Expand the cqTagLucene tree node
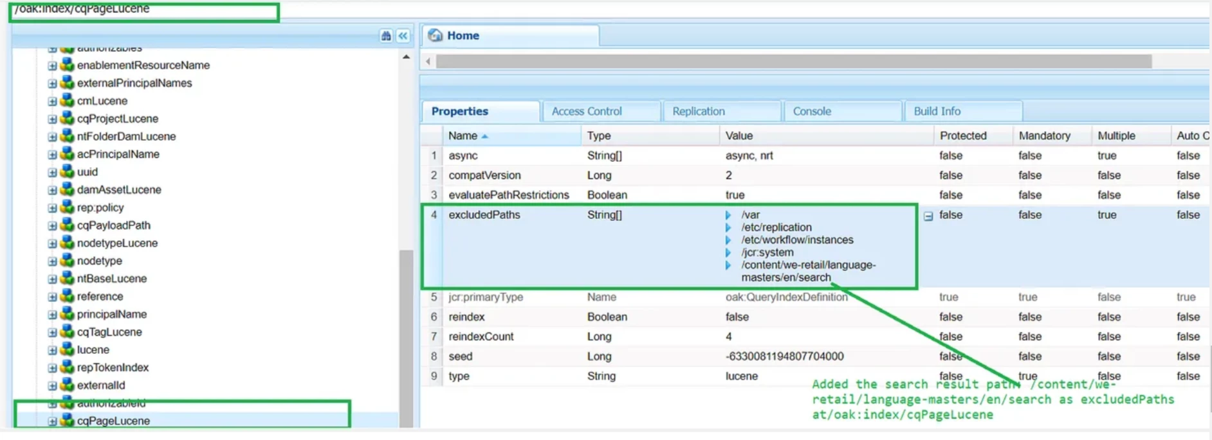Image resolution: width=1212 pixels, height=440 pixels. (x=52, y=332)
